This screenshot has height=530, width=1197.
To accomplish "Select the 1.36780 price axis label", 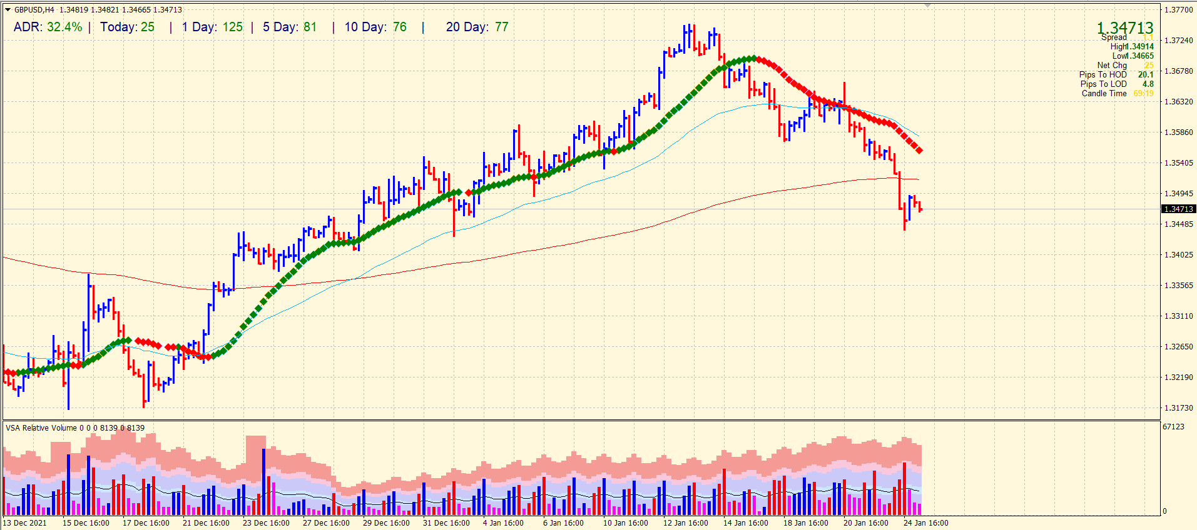I will [1178, 71].
